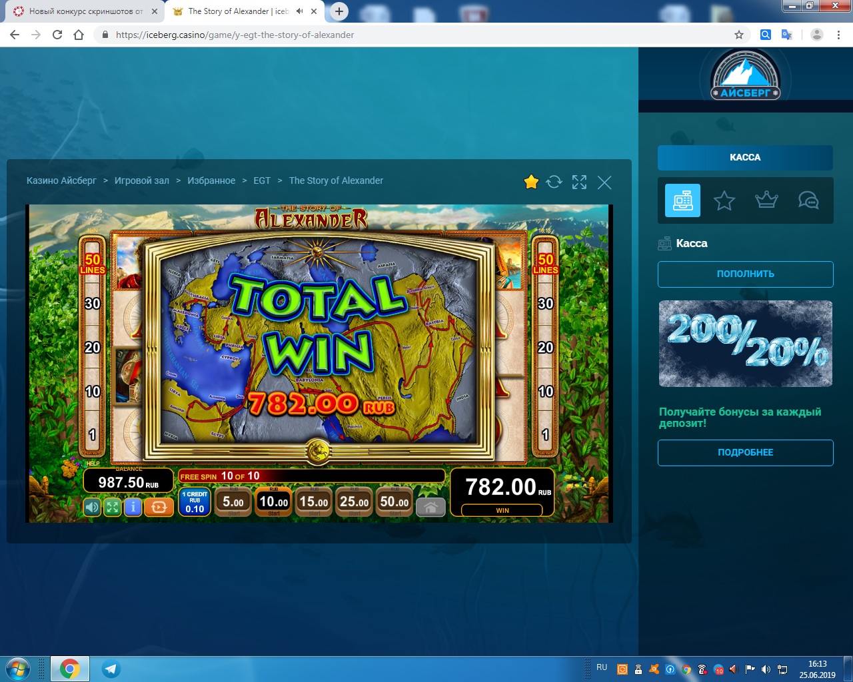Viewport: 853px width, 682px height.
Task: Open the Избранное breadcrumb
Action: [x=211, y=180]
